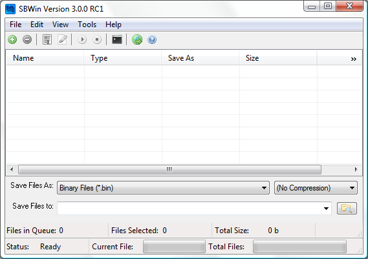Open the File menu
368x259 pixels.
(x=16, y=25)
